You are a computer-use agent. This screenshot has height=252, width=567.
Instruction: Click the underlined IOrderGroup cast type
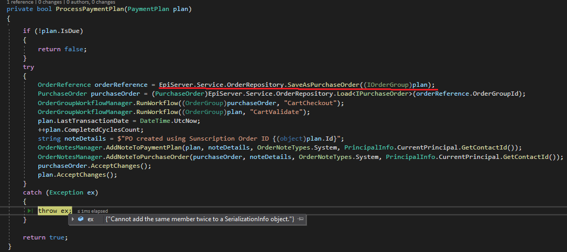[389, 85]
